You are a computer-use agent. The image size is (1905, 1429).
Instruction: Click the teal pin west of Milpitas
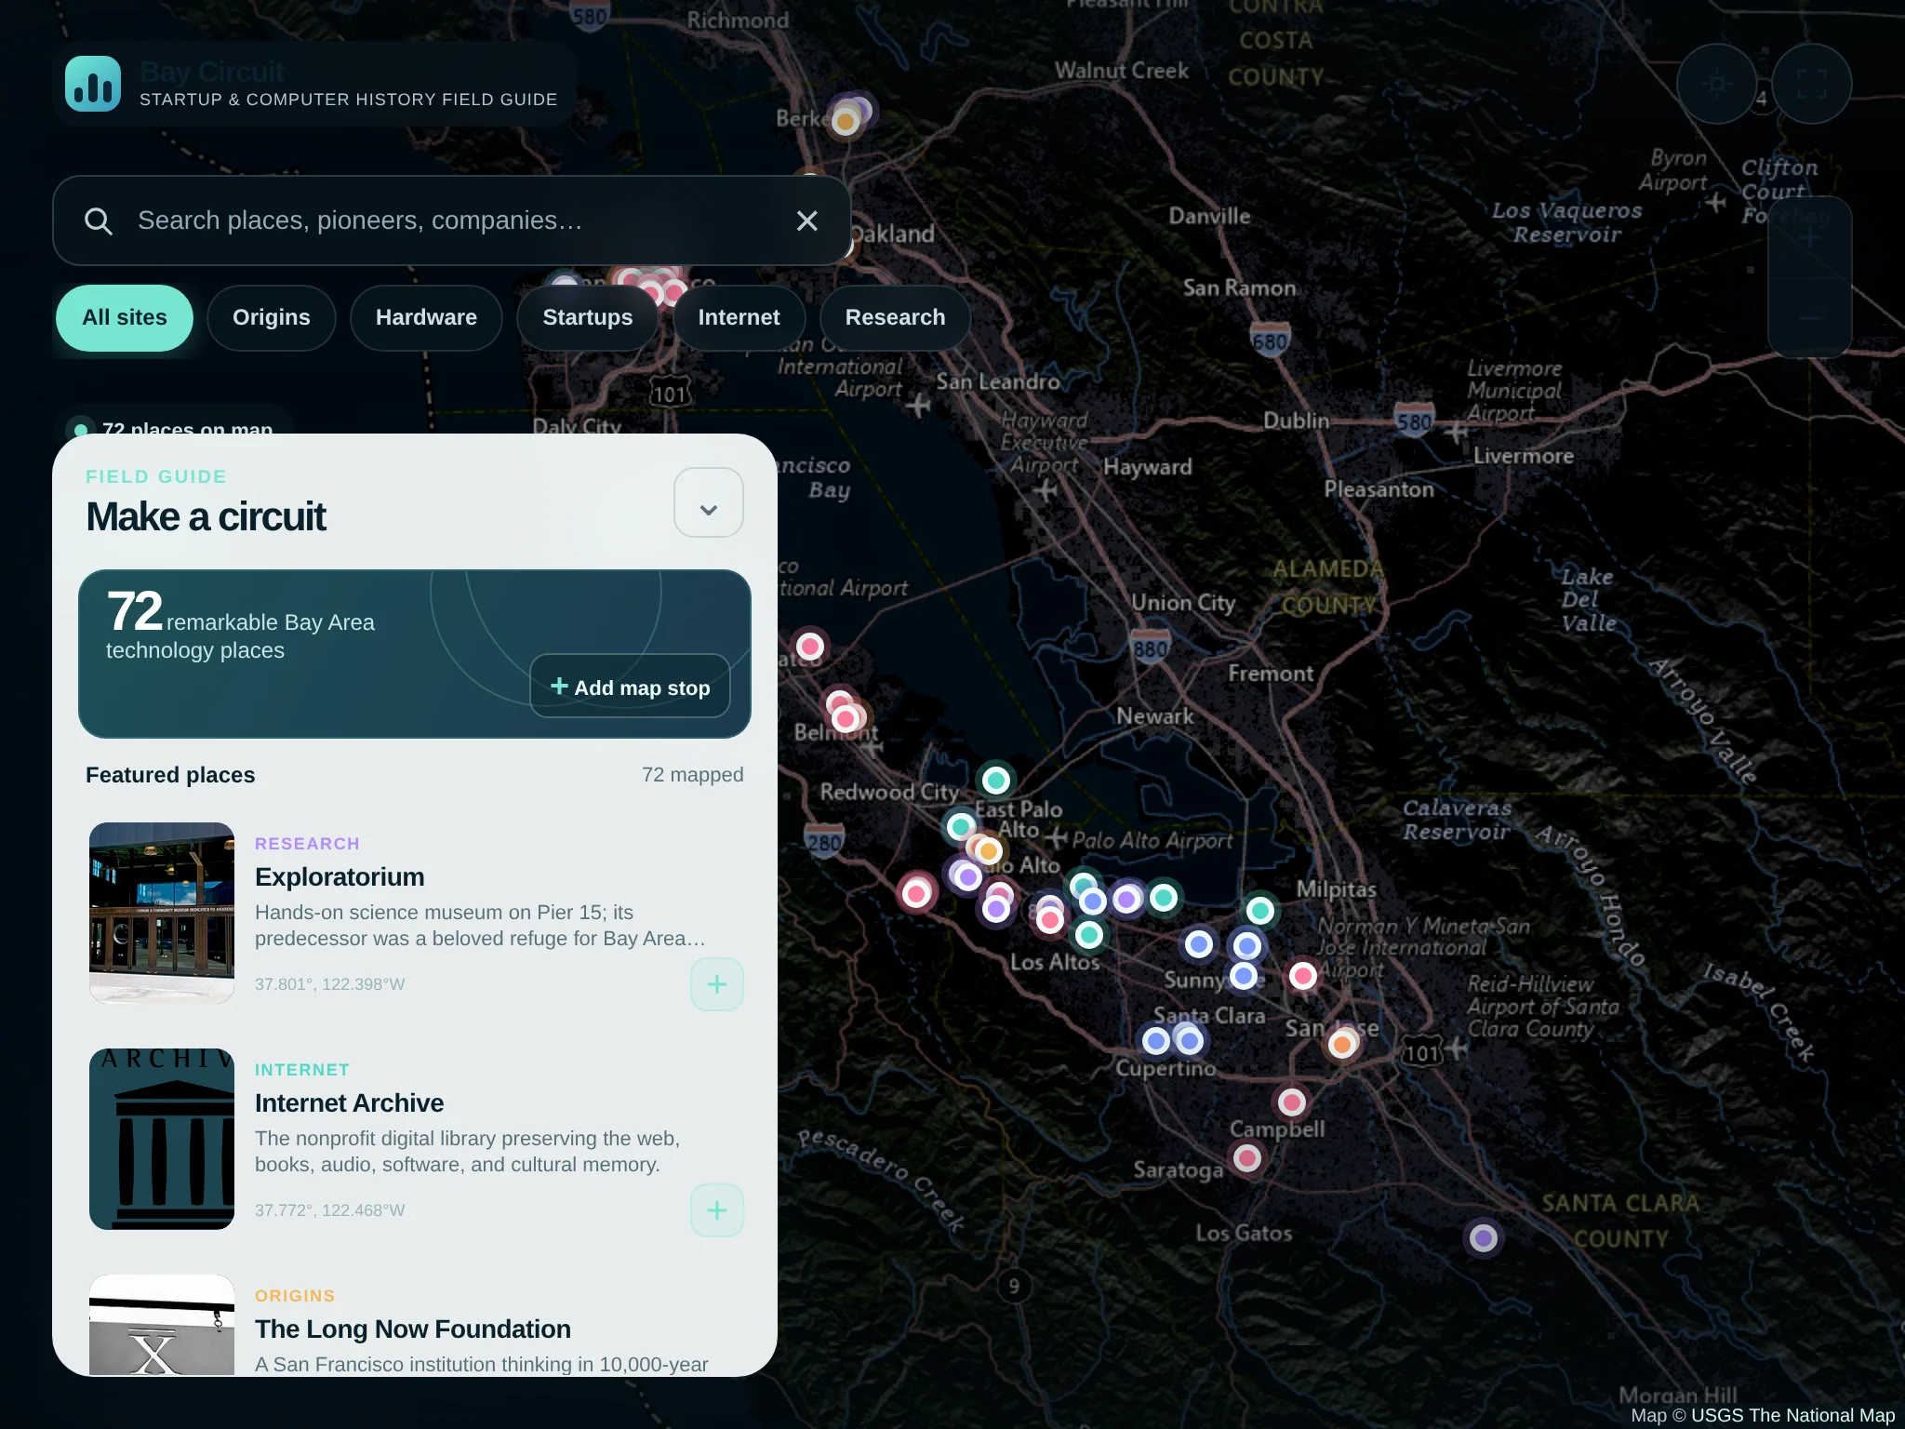(1260, 911)
